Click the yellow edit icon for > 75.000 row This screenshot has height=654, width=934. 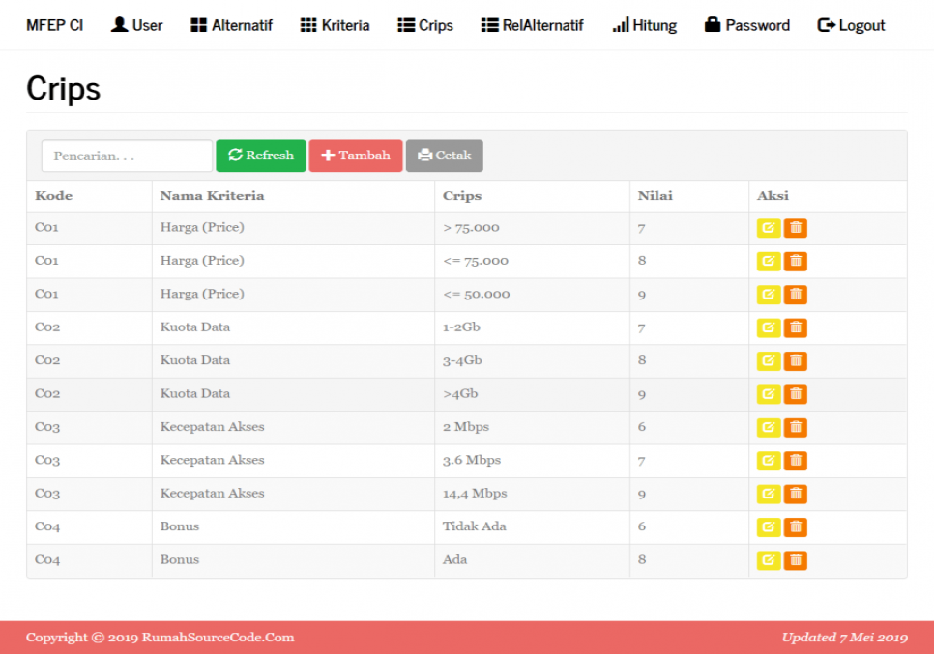[x=768, y=228]
